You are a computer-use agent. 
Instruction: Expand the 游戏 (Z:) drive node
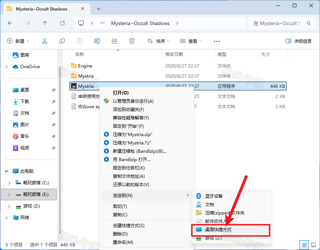tap(9, 206)
